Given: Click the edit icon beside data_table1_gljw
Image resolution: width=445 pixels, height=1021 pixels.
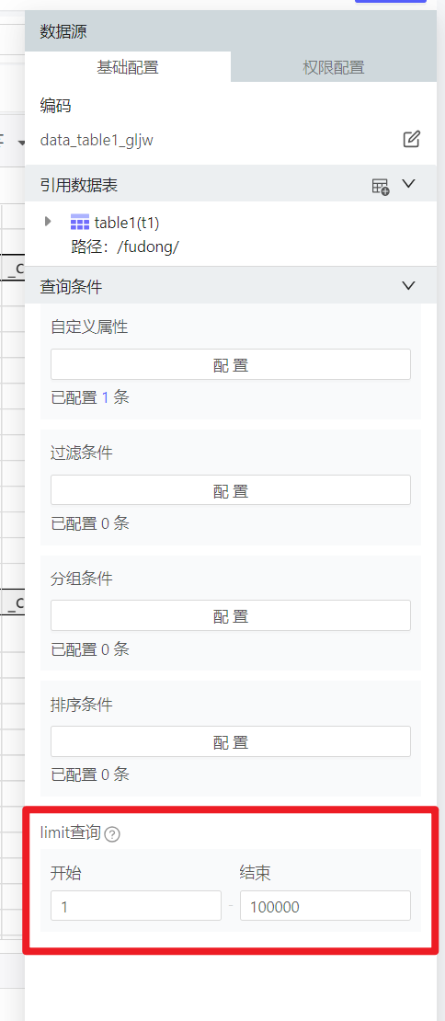Looking at the screenshot, I should (411, 139).
